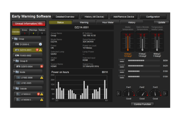180x120 pixels.
Task: Click warning triangle on DZ21K-0001 row
Action: pyautogui.click(x=40, y=50)
